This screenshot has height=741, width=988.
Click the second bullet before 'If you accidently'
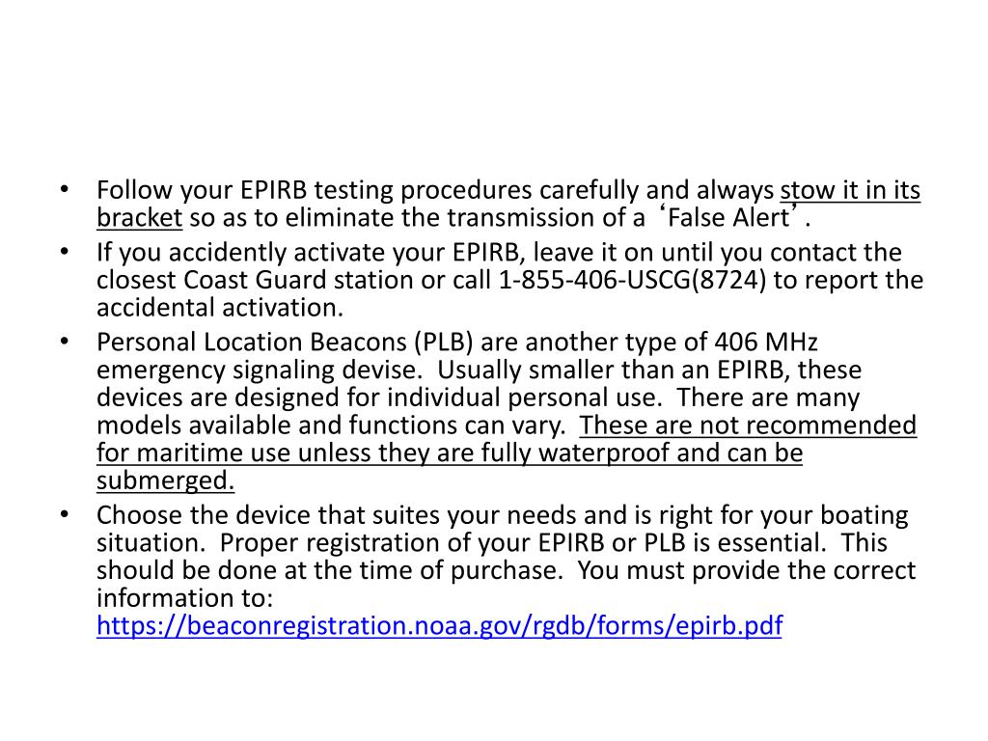coord(65,252)
